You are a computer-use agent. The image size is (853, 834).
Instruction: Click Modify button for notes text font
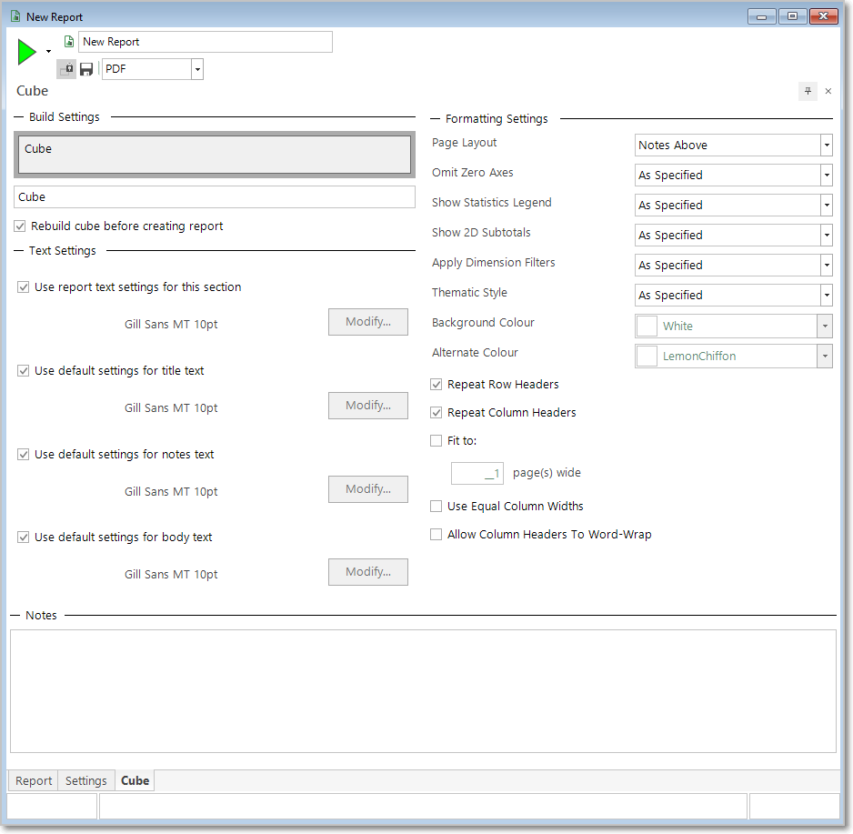coord(368,489)
